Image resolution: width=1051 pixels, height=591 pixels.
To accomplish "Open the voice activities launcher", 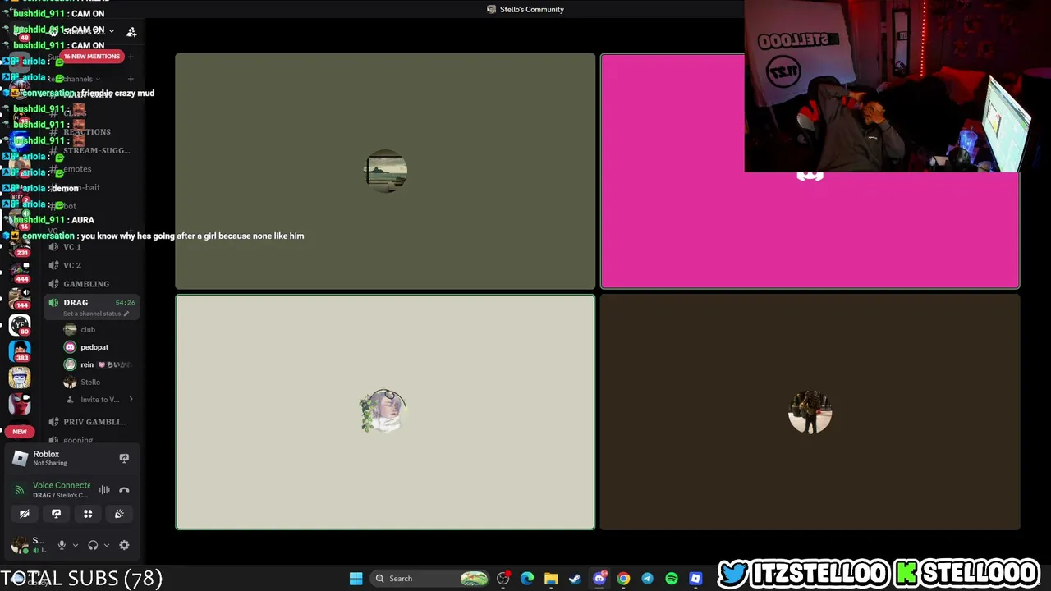I will [x=88, y=514].
